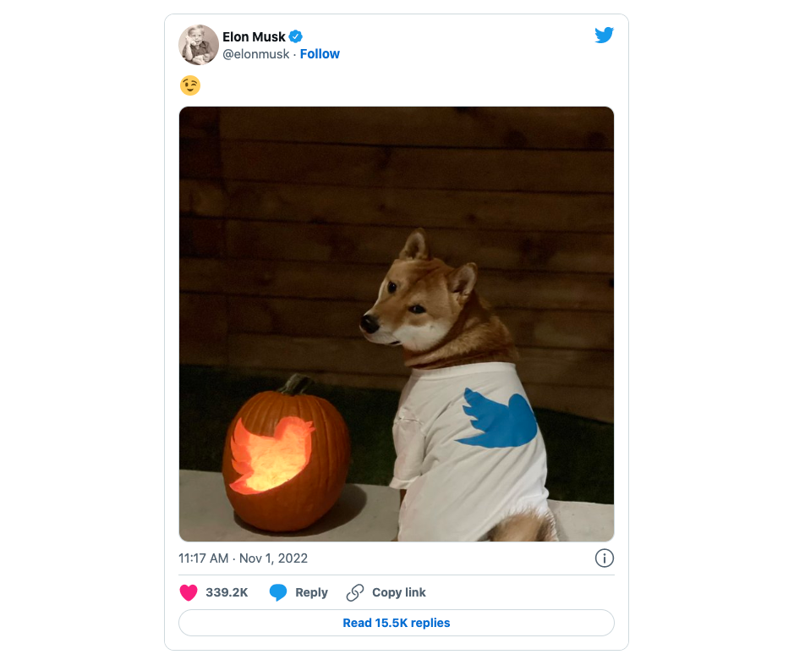Screen dimensions: 805x660
Task: Open Read 15.5K replies
Action: [396, 623]
